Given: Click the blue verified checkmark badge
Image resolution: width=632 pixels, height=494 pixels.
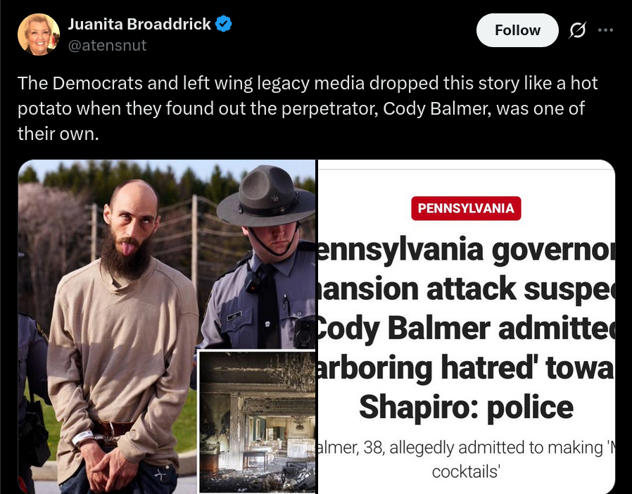Looking at the screenshot, I should point(224,24).
